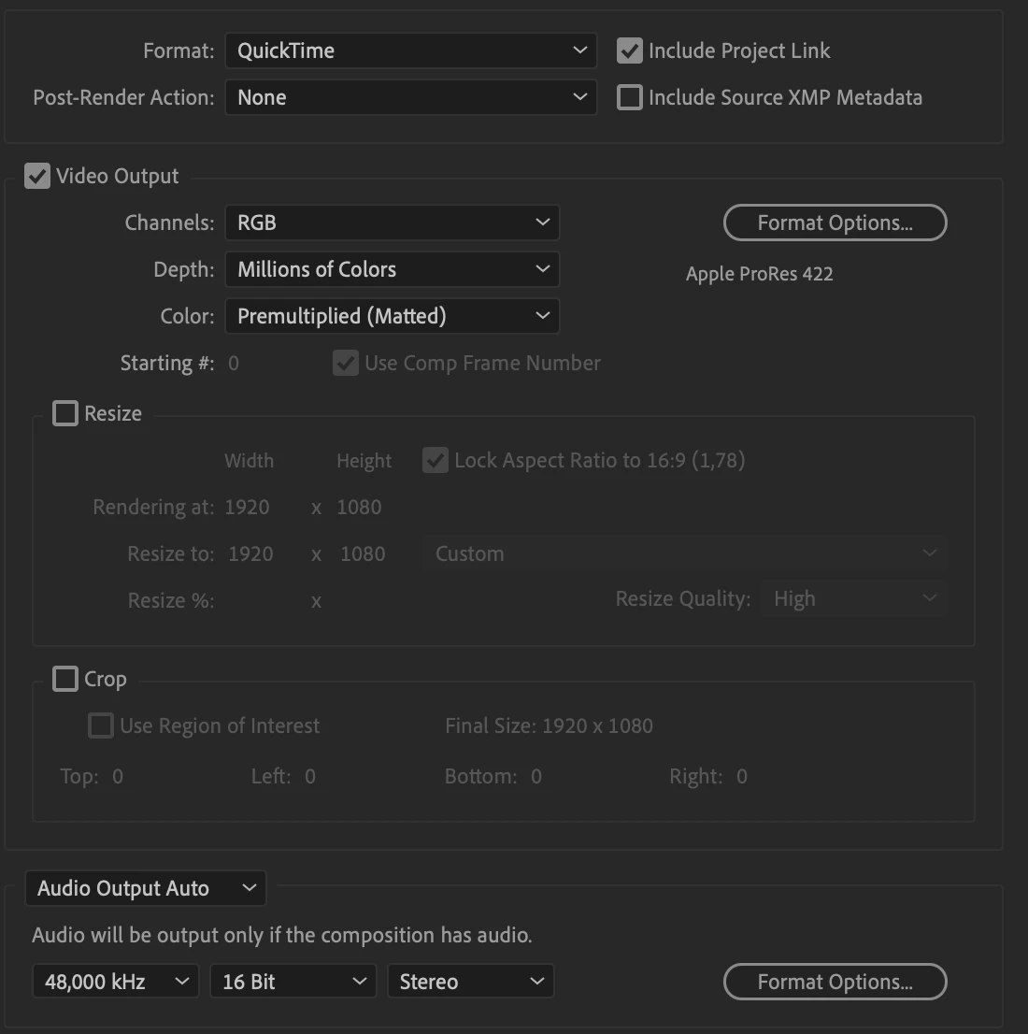Viewport: 1028px width, 1034px height.
Task: Enable the Resize checkbox
Action: pyautogui.click(x=65, y=413)
